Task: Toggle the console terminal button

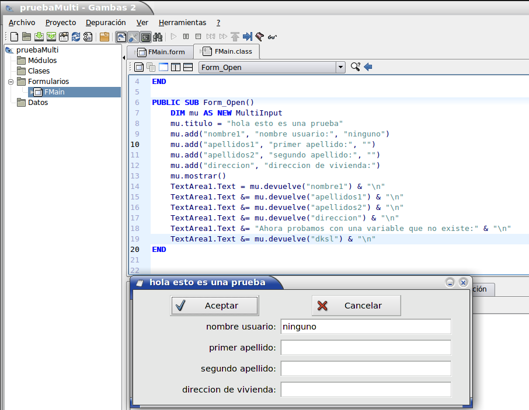Action: point(146,37)
